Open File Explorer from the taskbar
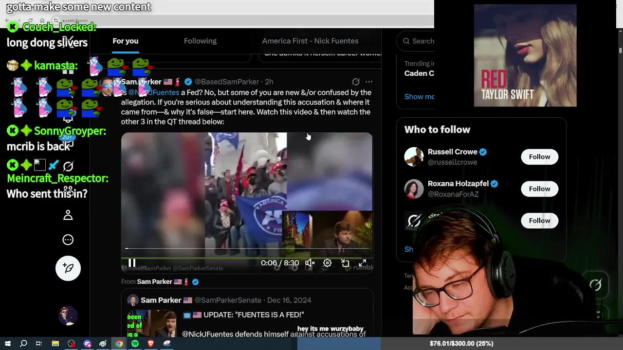623x350 pixels. (x=55, y=344)
